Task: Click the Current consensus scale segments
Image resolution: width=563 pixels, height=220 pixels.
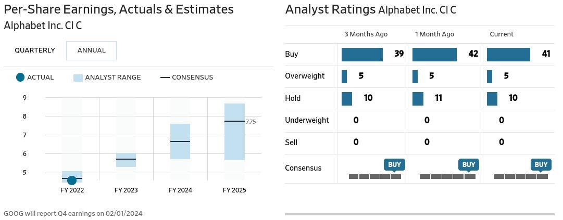Action: (x=521, y=177)
